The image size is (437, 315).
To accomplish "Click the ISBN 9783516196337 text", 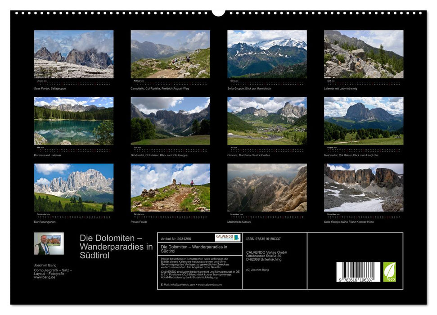I will [x=263, y=238].
